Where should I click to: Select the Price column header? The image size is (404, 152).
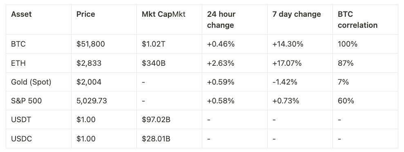point(85,14)
